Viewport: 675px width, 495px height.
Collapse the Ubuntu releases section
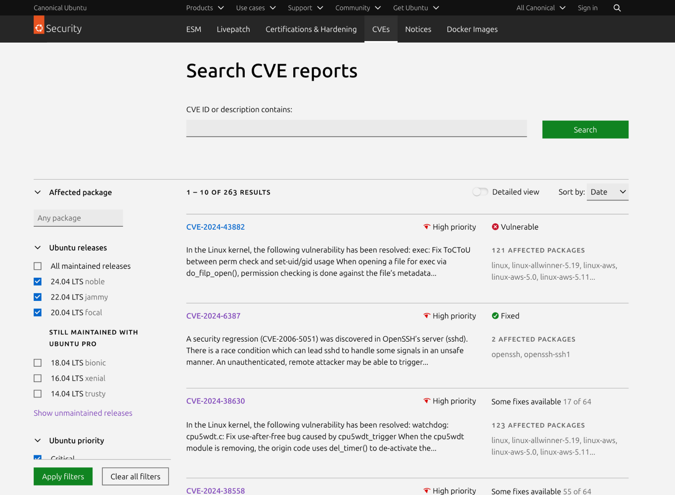pyautogui.click(x=38, y=247)
